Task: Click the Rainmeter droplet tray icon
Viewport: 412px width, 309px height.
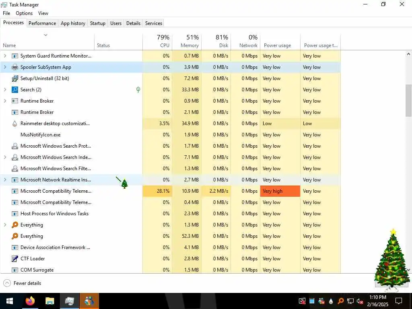Action: click(x=331, y=301)
